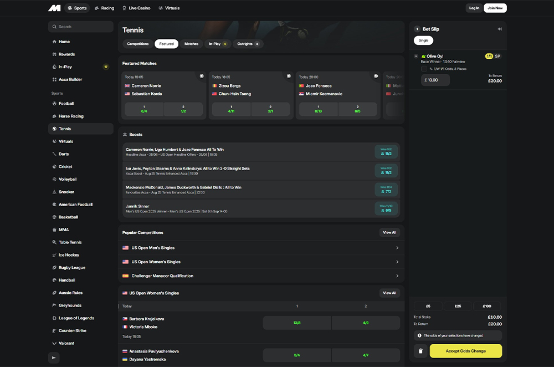Open Live Casino in top navigation
This screenshot has height=367, width=554.
pos(136,8)
